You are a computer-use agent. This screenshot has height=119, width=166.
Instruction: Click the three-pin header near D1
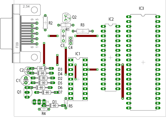coord(39,102)
